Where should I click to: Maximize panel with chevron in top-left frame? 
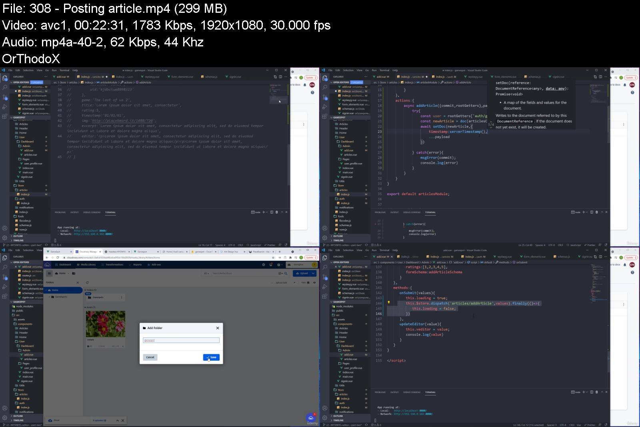click(282, 212)
